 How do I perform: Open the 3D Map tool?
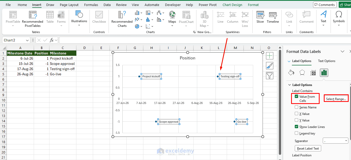tap(204, 19)
